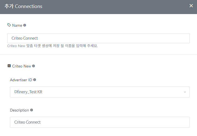The image size is (197, 136).
Task: Click the tag icon beside Name
Action: 9,25
